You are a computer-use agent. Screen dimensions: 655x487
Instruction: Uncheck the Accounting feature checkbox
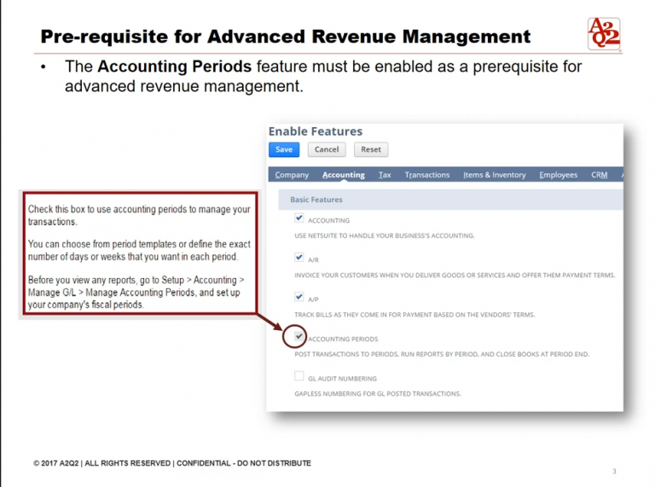[299, 218]
